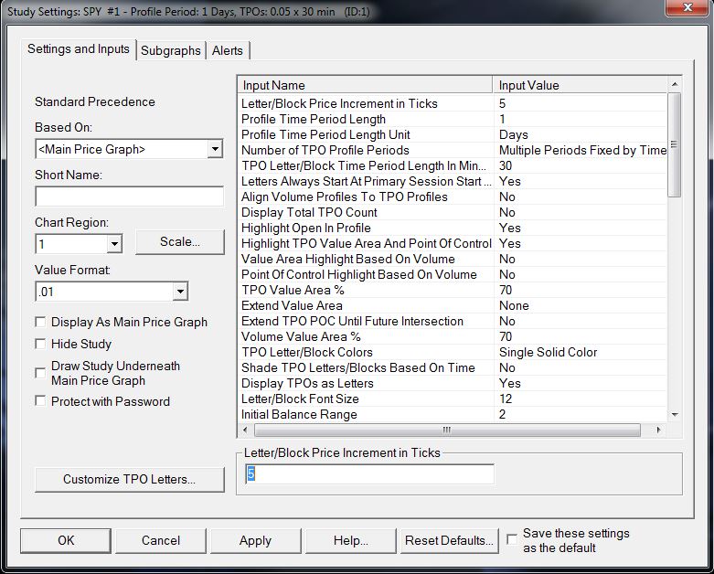Open the Alerts tab

click(228, 50)
